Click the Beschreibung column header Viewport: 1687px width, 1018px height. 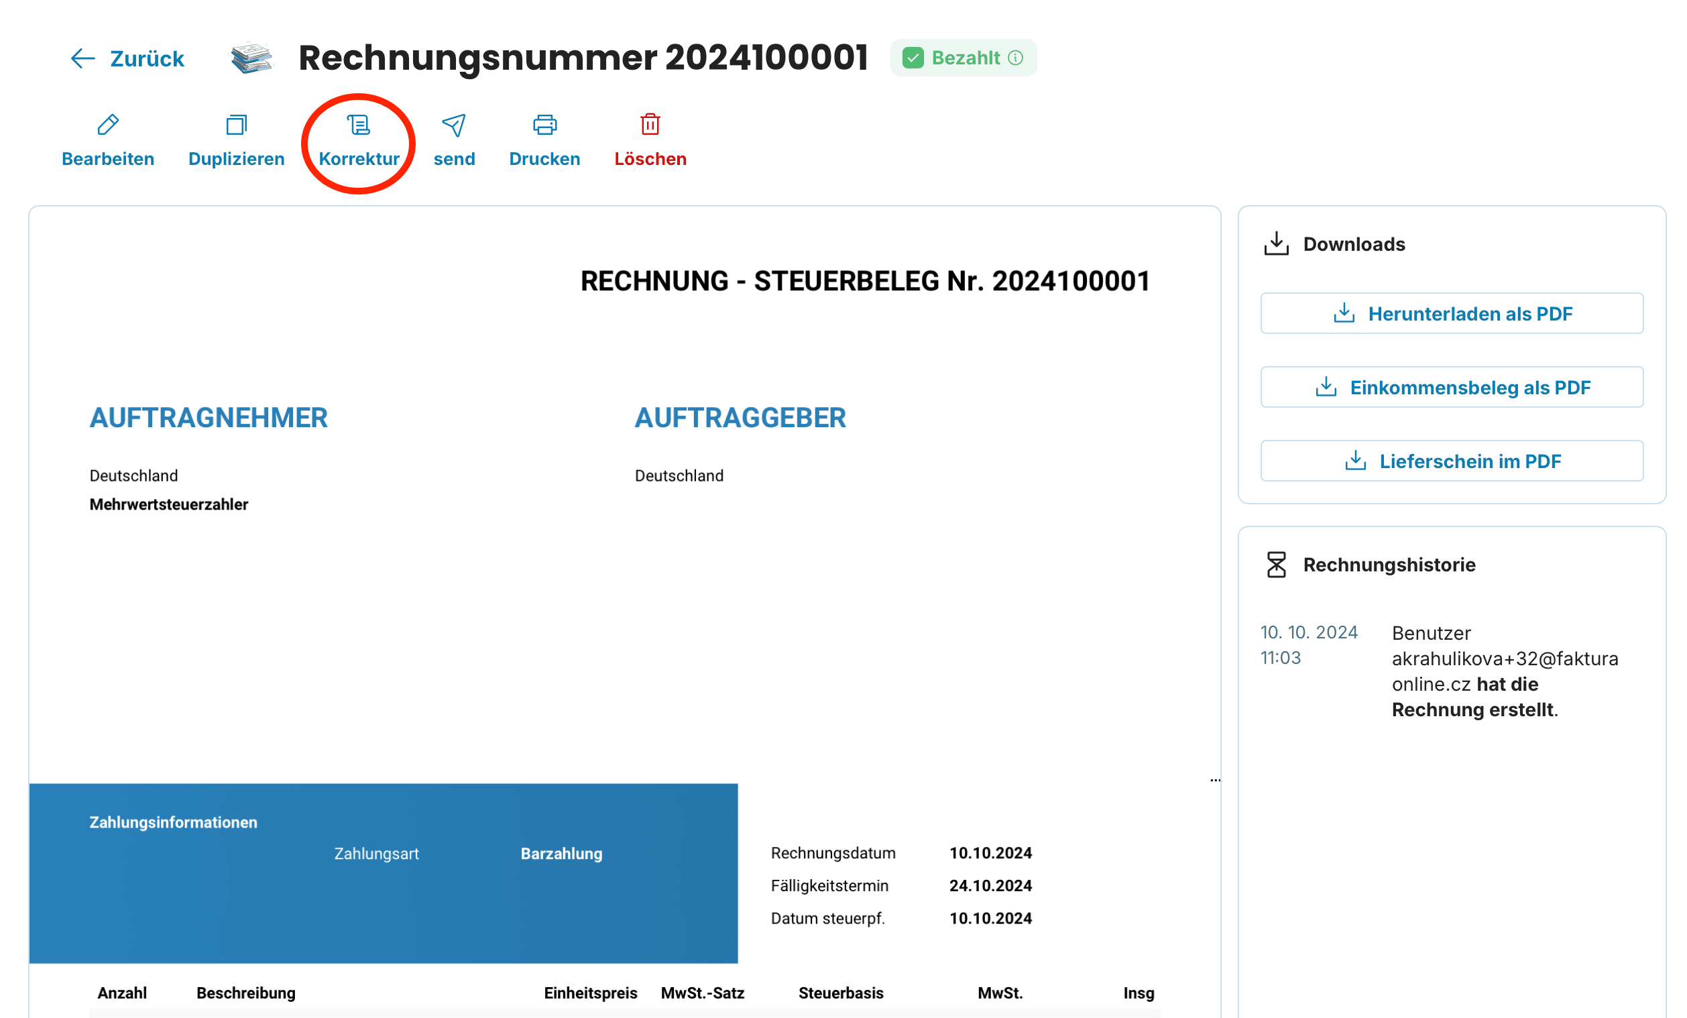tap(246, 993)
